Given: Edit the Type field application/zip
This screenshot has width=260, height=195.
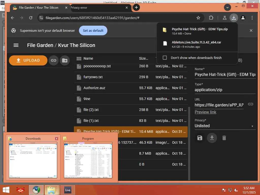Looking at the screenshot, I should coord(225,90).
